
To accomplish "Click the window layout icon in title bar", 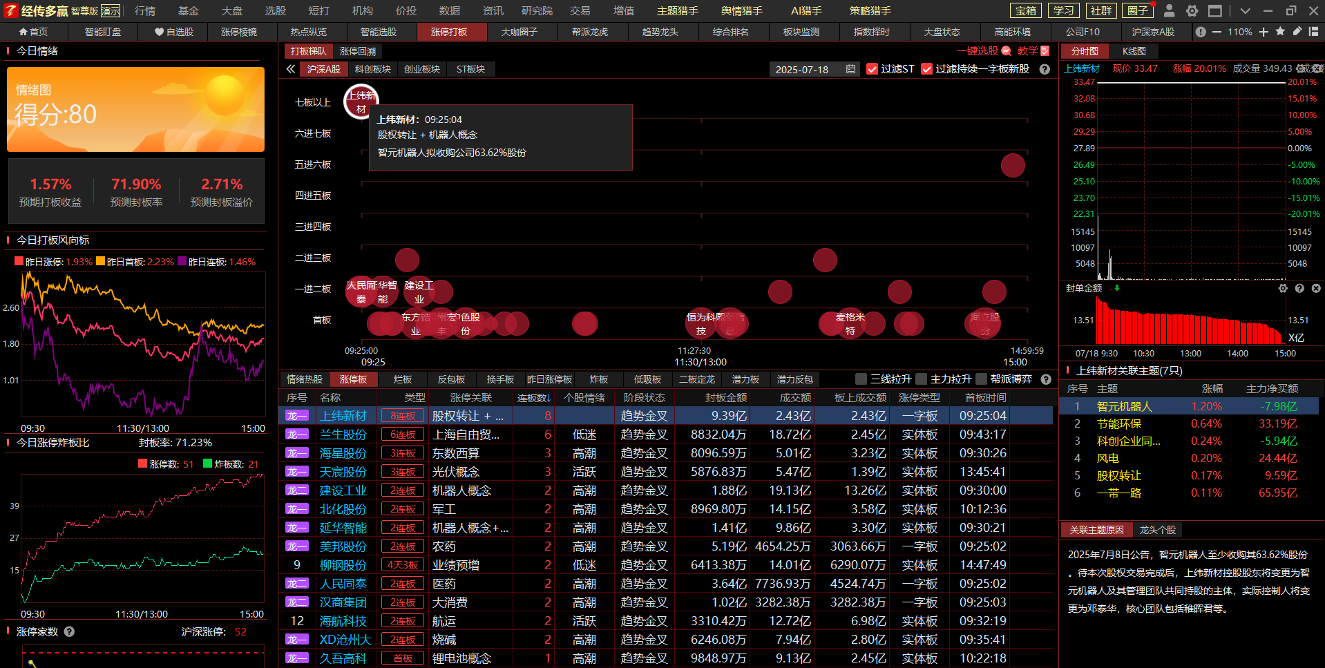I will [1215, 10].
